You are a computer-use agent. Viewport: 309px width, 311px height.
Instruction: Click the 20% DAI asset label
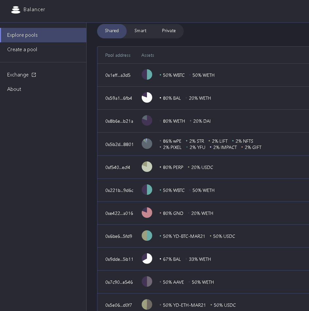202,121
